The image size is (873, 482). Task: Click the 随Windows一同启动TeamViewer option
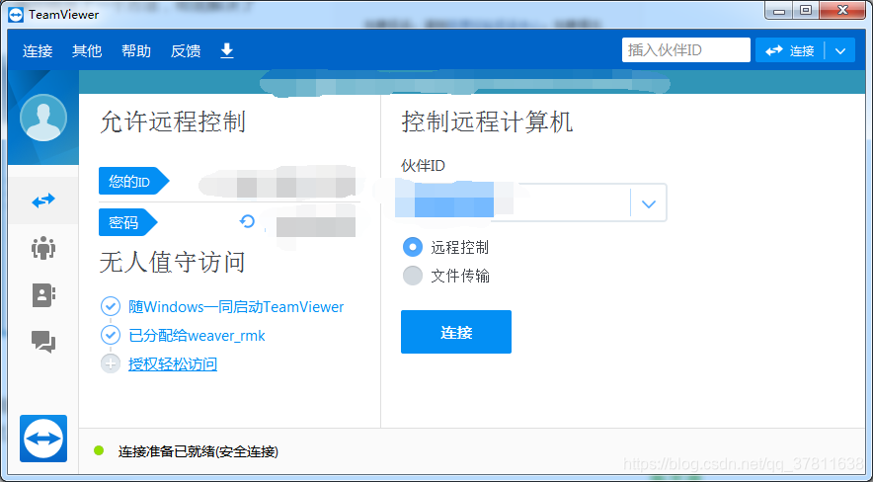(236, 306)
